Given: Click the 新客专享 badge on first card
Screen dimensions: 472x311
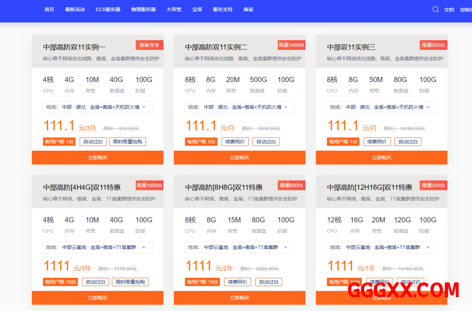Looking at the screenshot, I should click(149, 45).
